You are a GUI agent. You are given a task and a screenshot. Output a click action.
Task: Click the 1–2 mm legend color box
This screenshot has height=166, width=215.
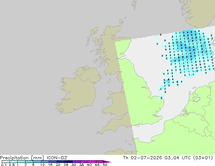click(x=21, y=162)
